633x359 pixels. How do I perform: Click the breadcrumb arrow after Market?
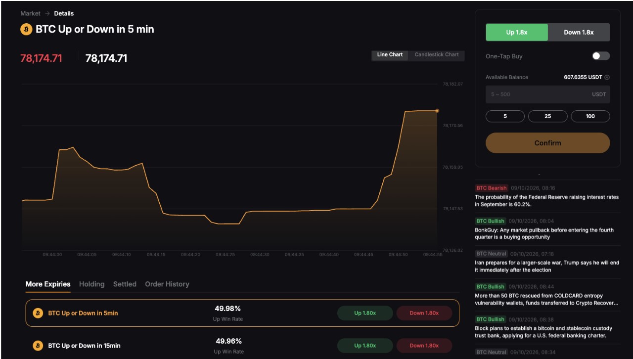[x=47, y=13]
